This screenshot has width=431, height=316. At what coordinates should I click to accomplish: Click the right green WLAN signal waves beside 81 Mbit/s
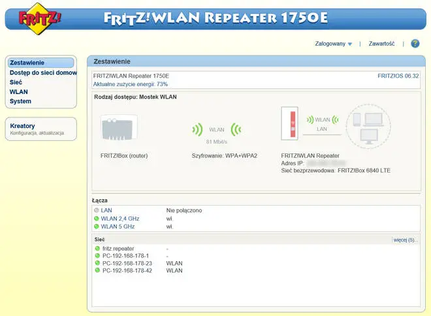coord(236,129)
